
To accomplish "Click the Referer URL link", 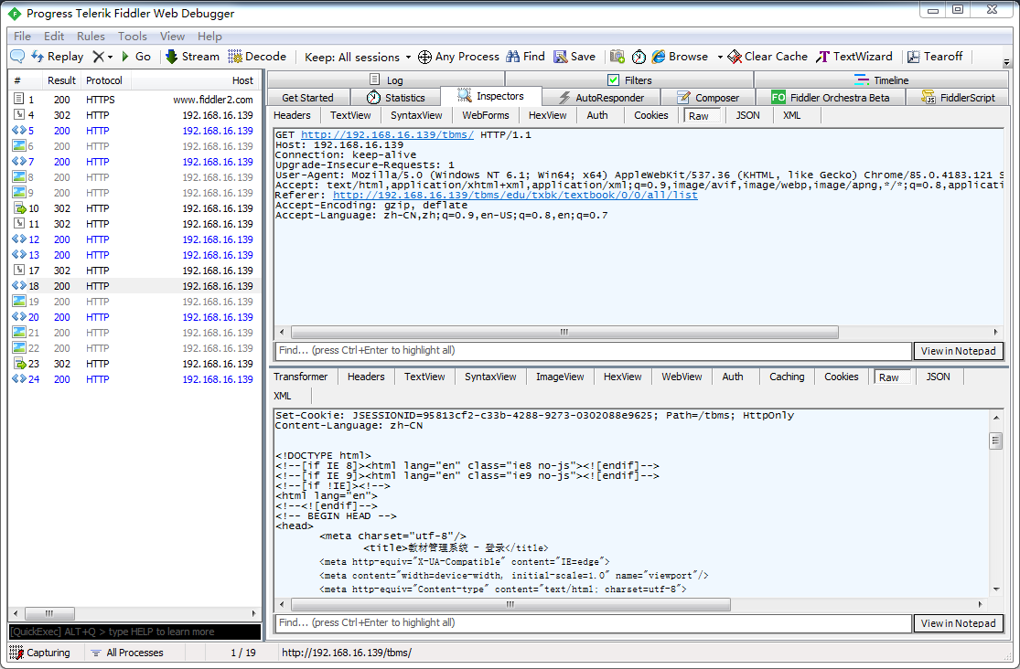I will 515,195.
